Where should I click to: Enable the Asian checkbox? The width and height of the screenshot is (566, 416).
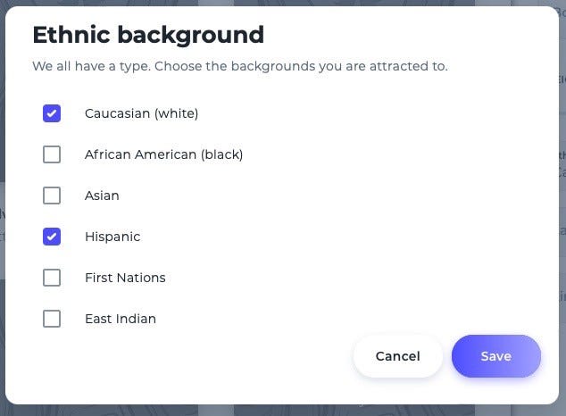52,196
